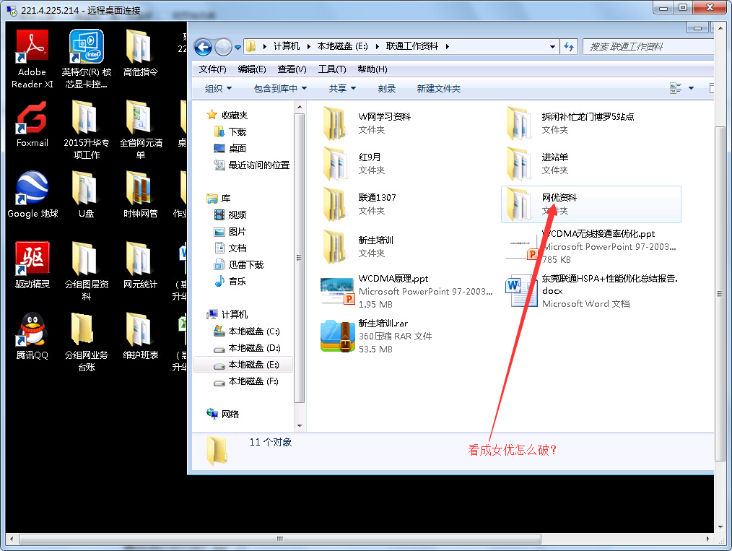Open the 包含到库中 dropdown
This screenshot has width=732, height=551.
(280, 89)
